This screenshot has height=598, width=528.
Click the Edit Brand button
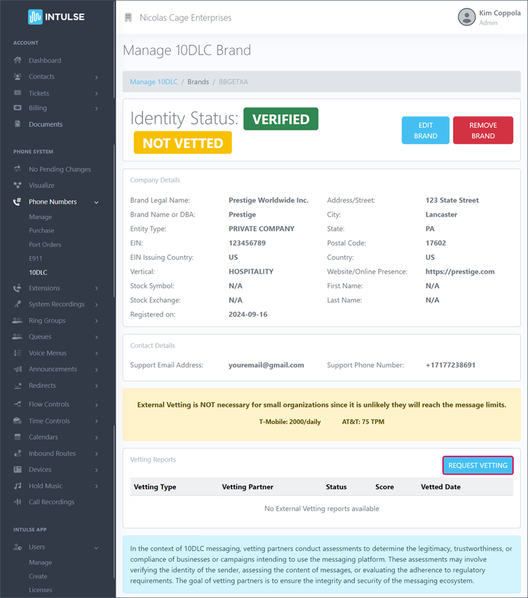coord(425,130)
